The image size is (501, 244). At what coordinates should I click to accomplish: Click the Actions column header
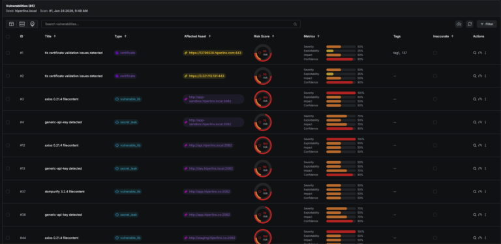[x=478, y=37]
